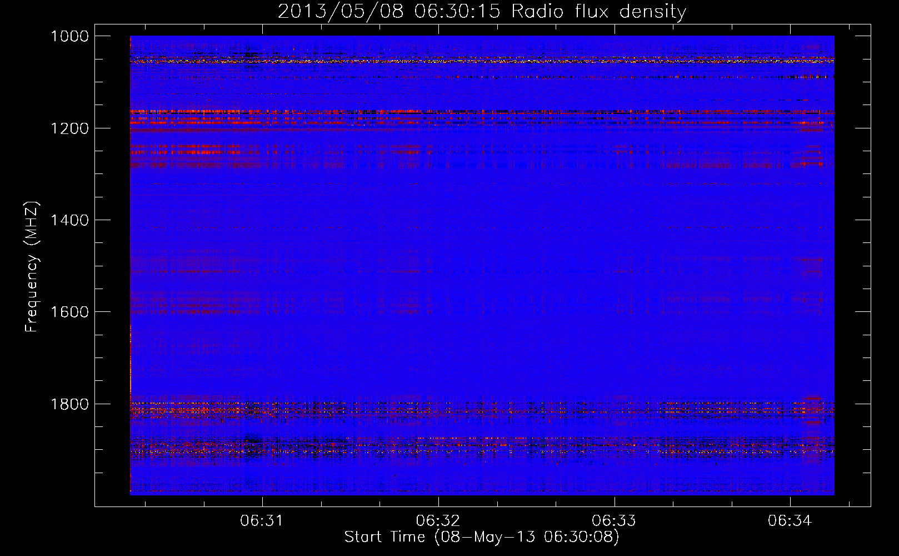899x556 pixels.
Task: Click the "1600" frequency tick label
Action: click(x=69, y=312)
